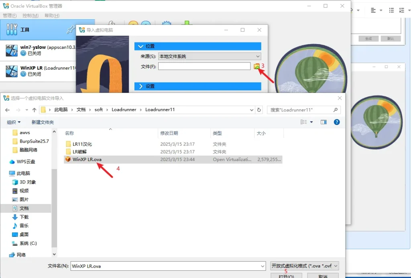Open the file type filter dropdown
Viewport: 411px width, 278px height.
pos(305,266)
